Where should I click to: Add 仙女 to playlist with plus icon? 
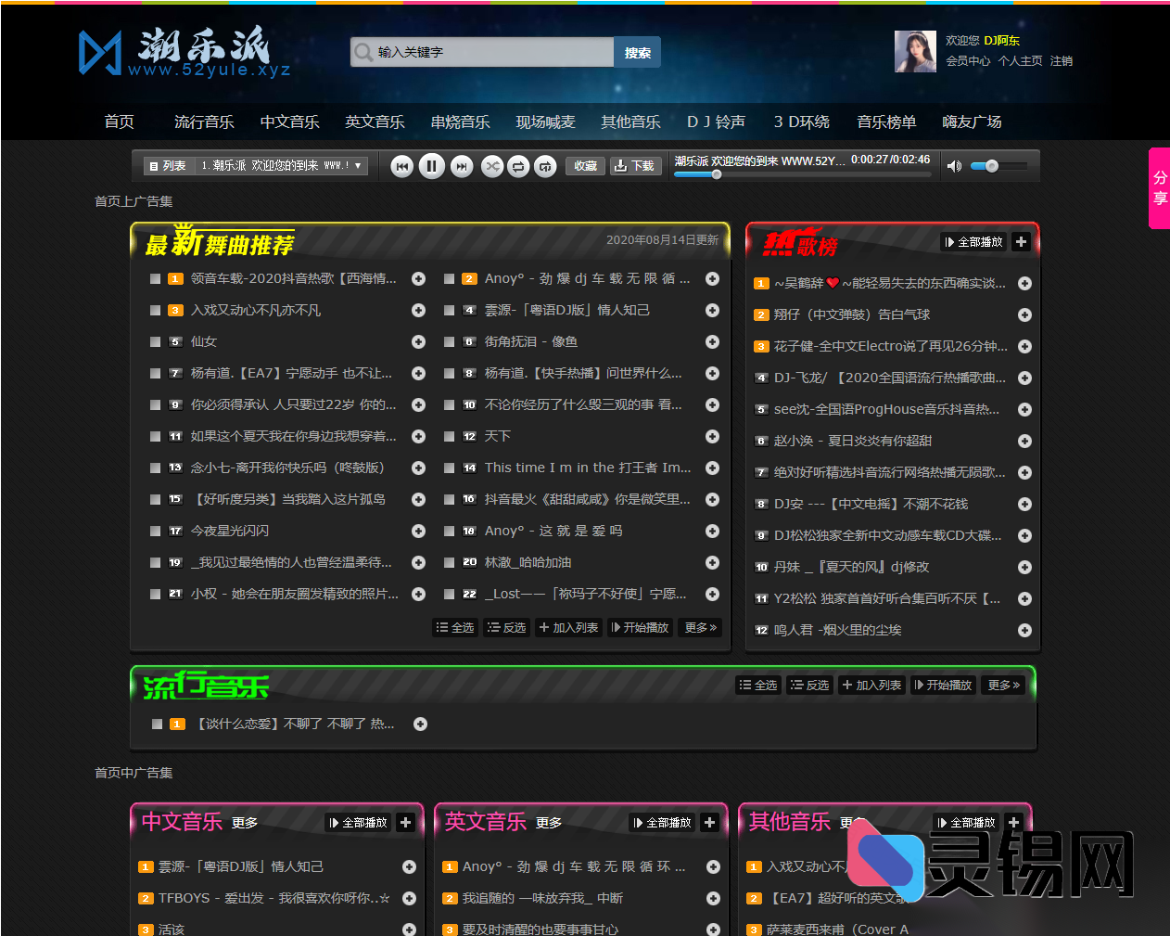click(418, 342)
